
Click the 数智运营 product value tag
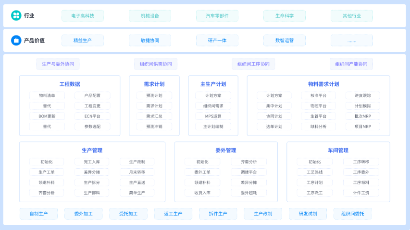(285, 40)
